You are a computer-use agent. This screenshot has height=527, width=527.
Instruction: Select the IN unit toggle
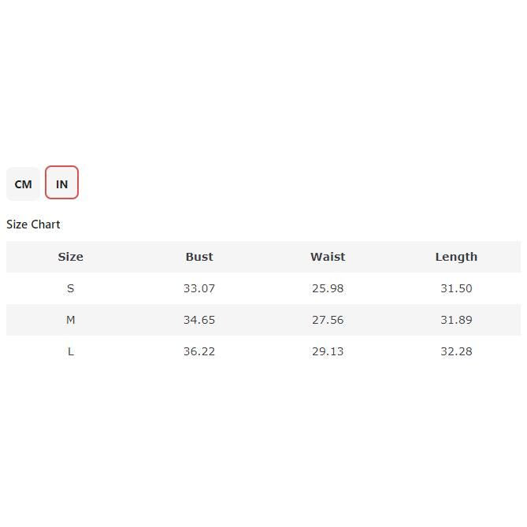(61, 184)
